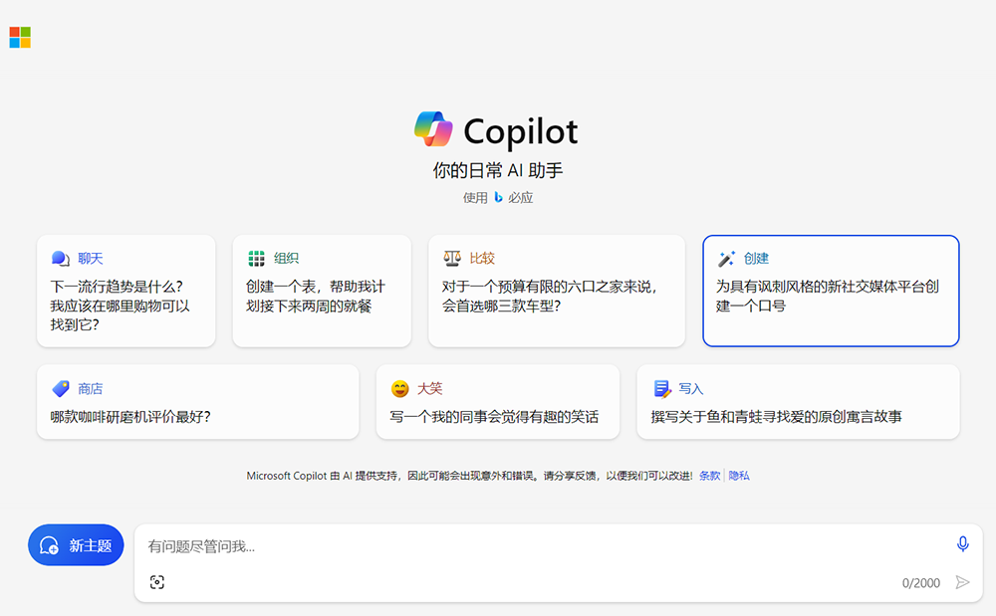Open the 隐私 privacy link

[739, 476]
